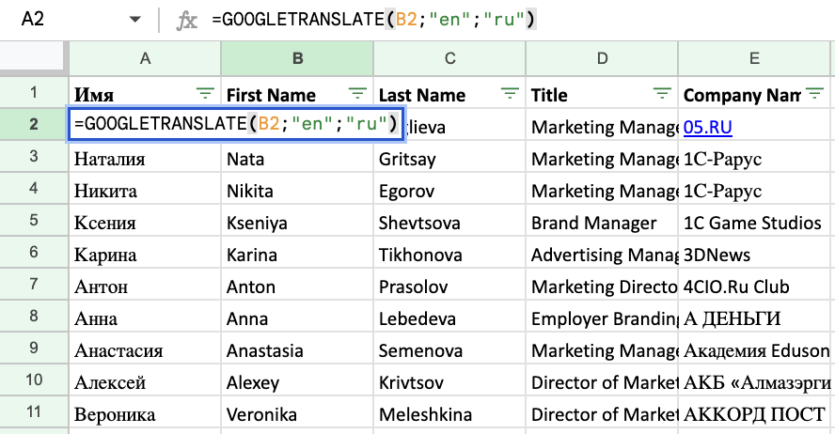Select row 5 header
Image resolution: width=835 pixels, height=434 pixels.
[x=34, y=223]
